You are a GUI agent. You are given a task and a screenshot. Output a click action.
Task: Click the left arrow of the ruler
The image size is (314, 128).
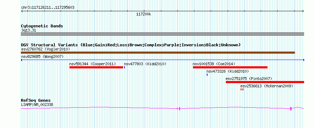point(22,11)
